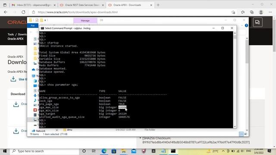Select the Network item in Explorer tree
Screen dimensions: 276x155
point(41,131)
